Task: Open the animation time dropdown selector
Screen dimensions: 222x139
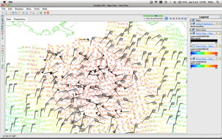Action: point(166,19)
